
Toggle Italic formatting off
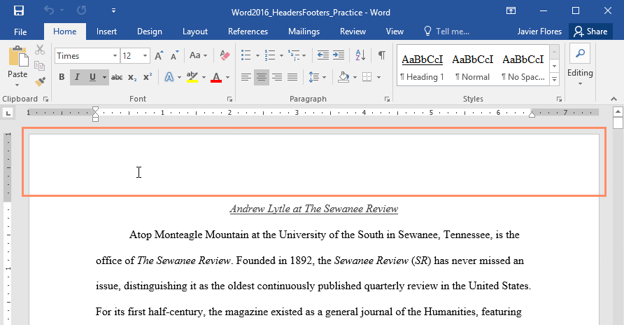(77, 77)
